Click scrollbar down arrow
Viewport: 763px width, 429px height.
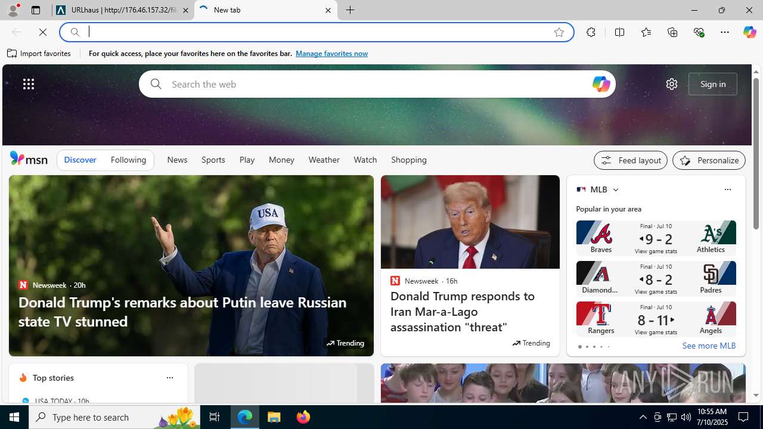point(756,395)
